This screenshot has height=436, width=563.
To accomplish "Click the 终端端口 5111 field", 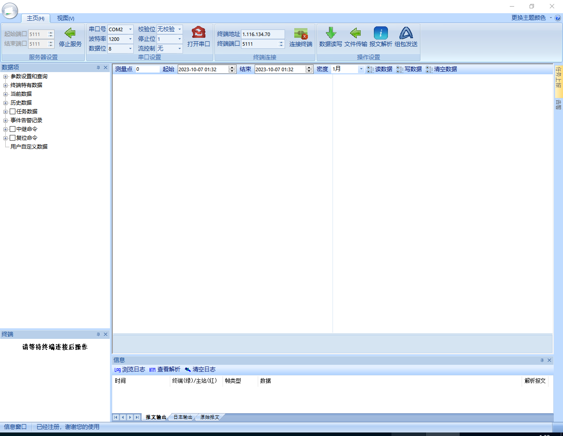I will click(x=260, y=44).
